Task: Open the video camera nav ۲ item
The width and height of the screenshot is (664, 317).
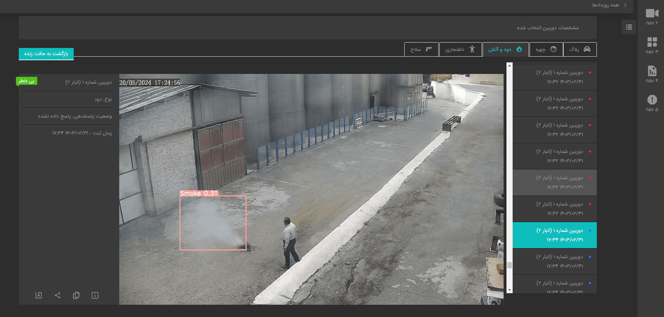Action: (x=652, y=17)
